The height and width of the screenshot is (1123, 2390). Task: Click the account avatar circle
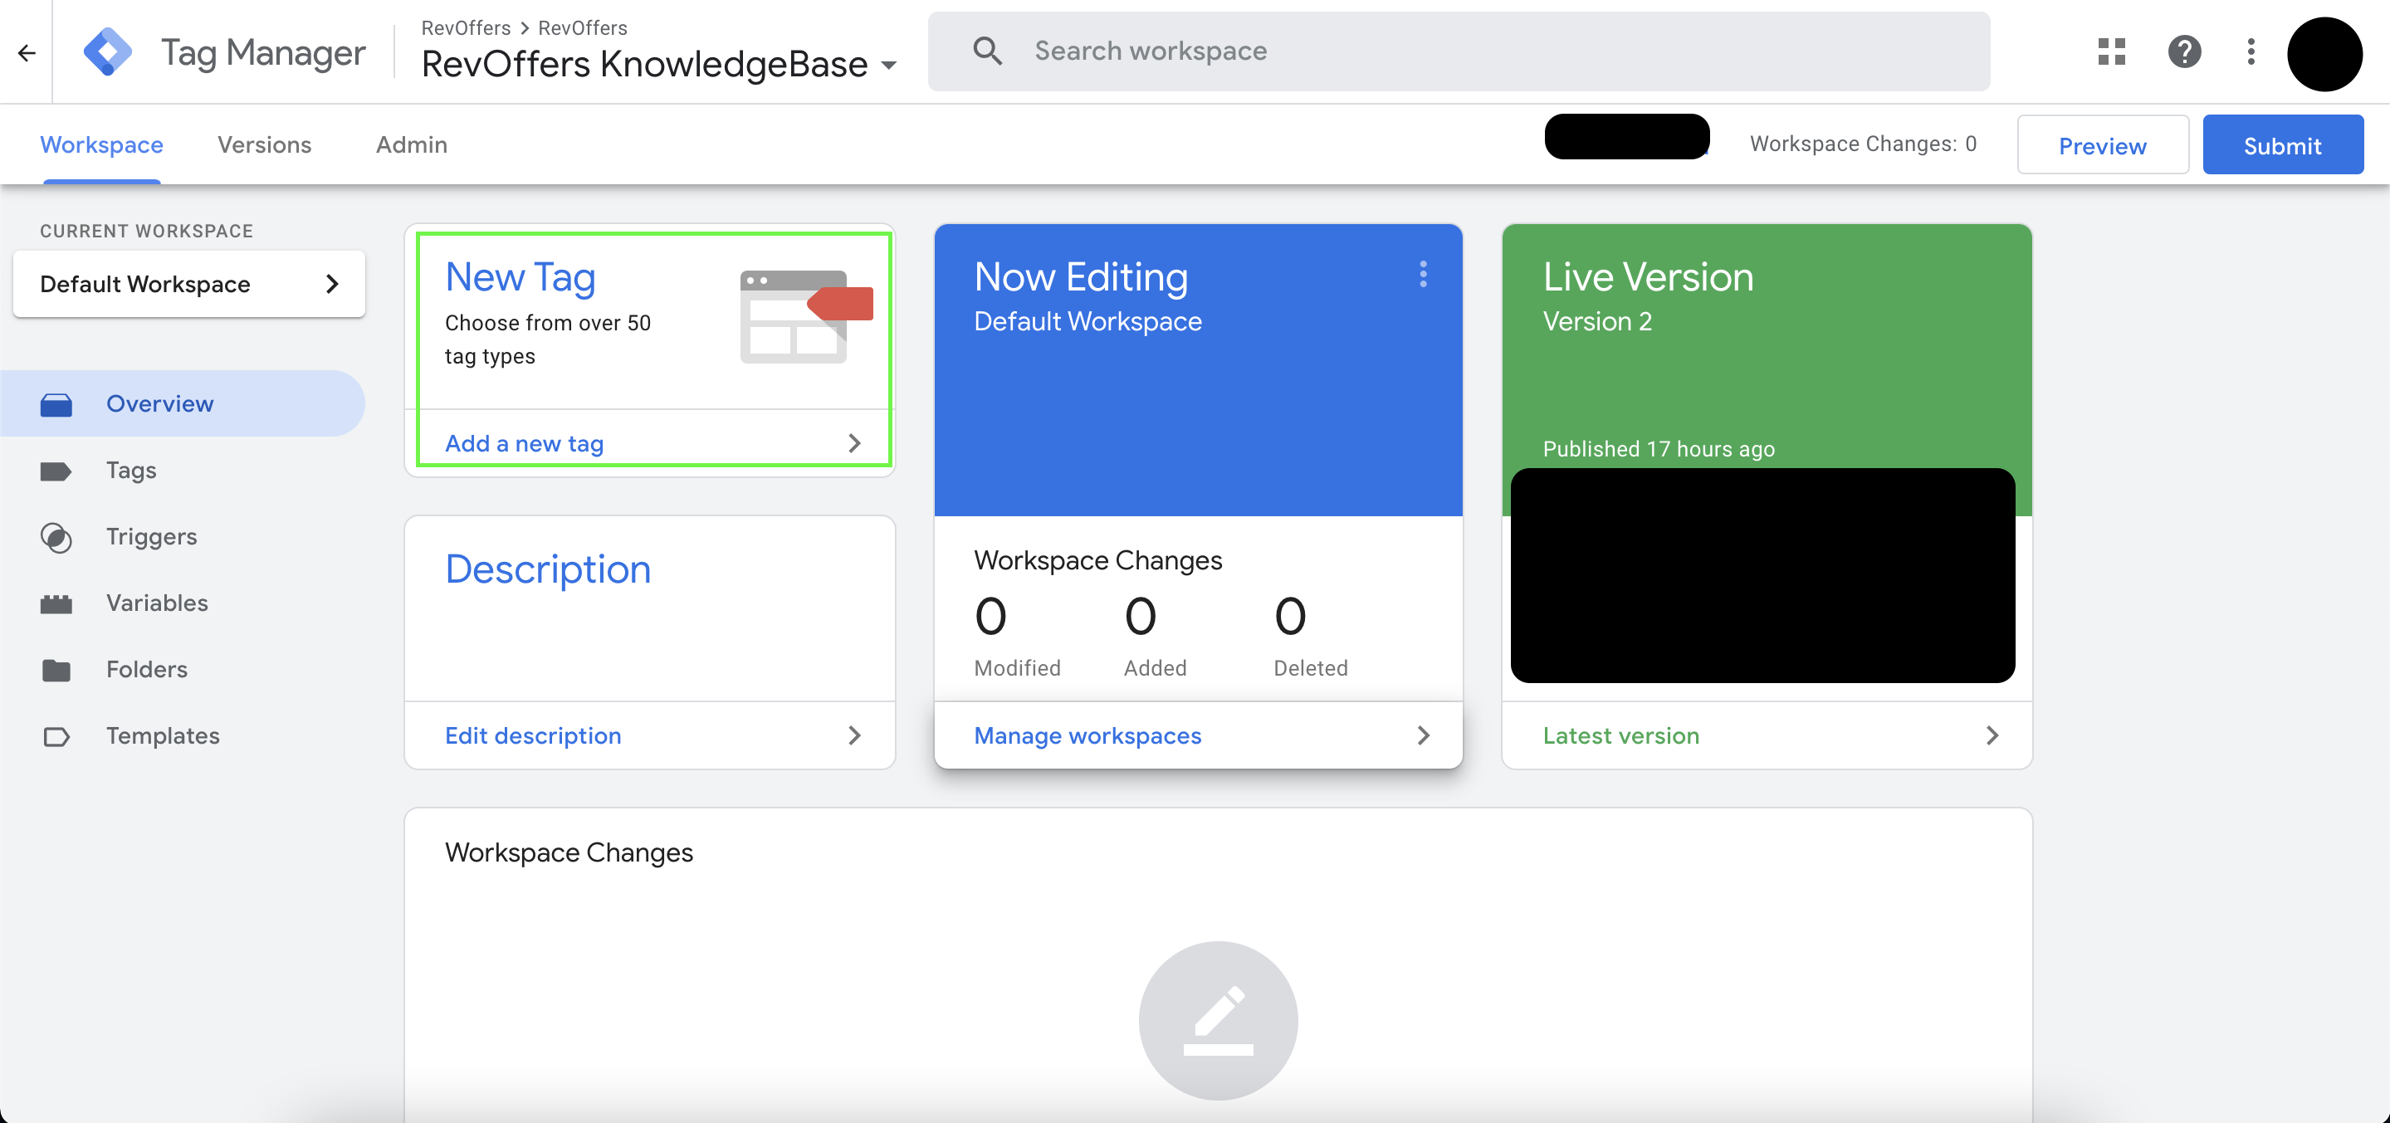click(2324, 54)
